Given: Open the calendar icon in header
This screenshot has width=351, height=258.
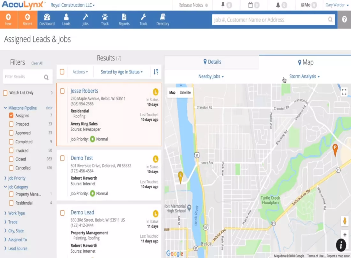Looking at the screenshot, I should click(x=250, y=5).
